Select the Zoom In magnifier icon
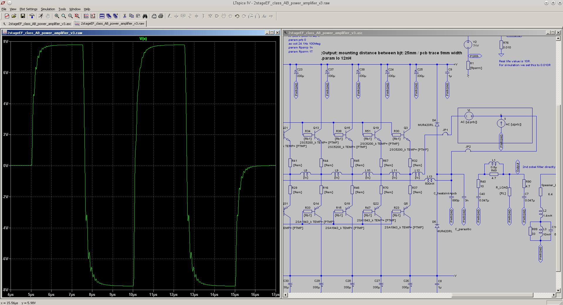Viewport: 563px width, 305px height. click(x=57, y=16)
